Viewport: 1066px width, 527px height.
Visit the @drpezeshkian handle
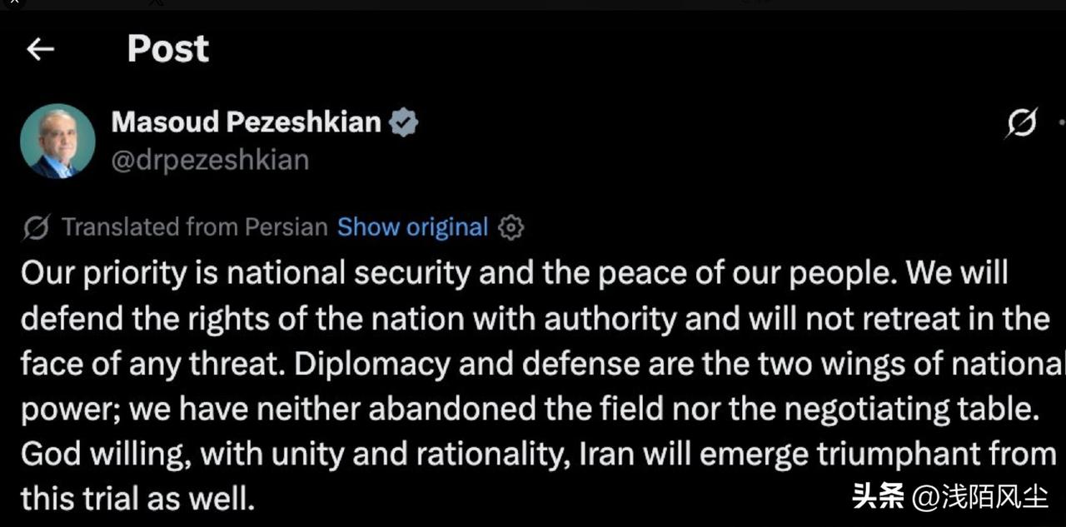pos(210,159)
